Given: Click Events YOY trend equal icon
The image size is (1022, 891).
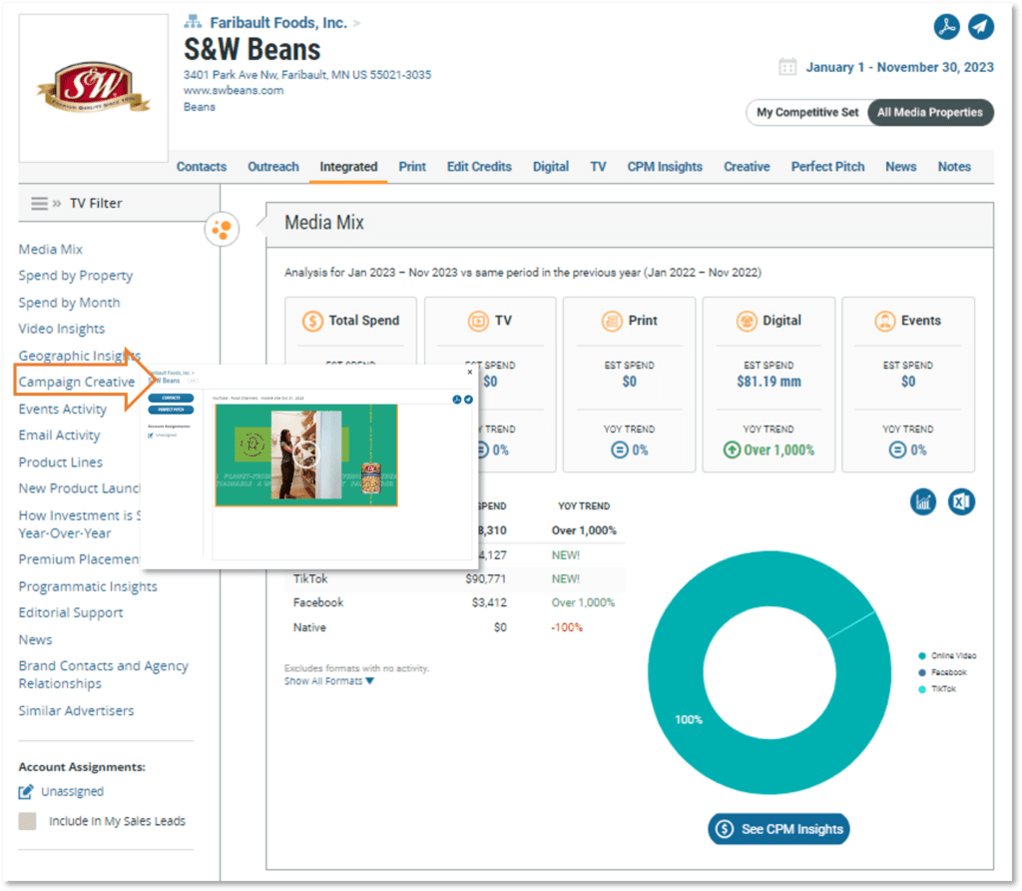Looking at the screenshot, I should (x=897, y=450).
